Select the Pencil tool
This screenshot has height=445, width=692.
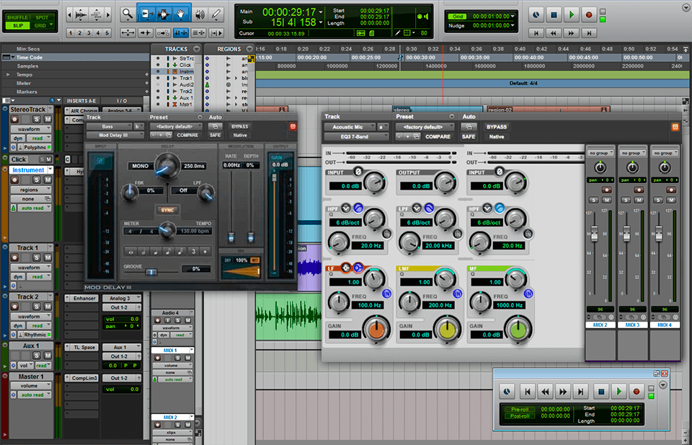tap(216, 12)
